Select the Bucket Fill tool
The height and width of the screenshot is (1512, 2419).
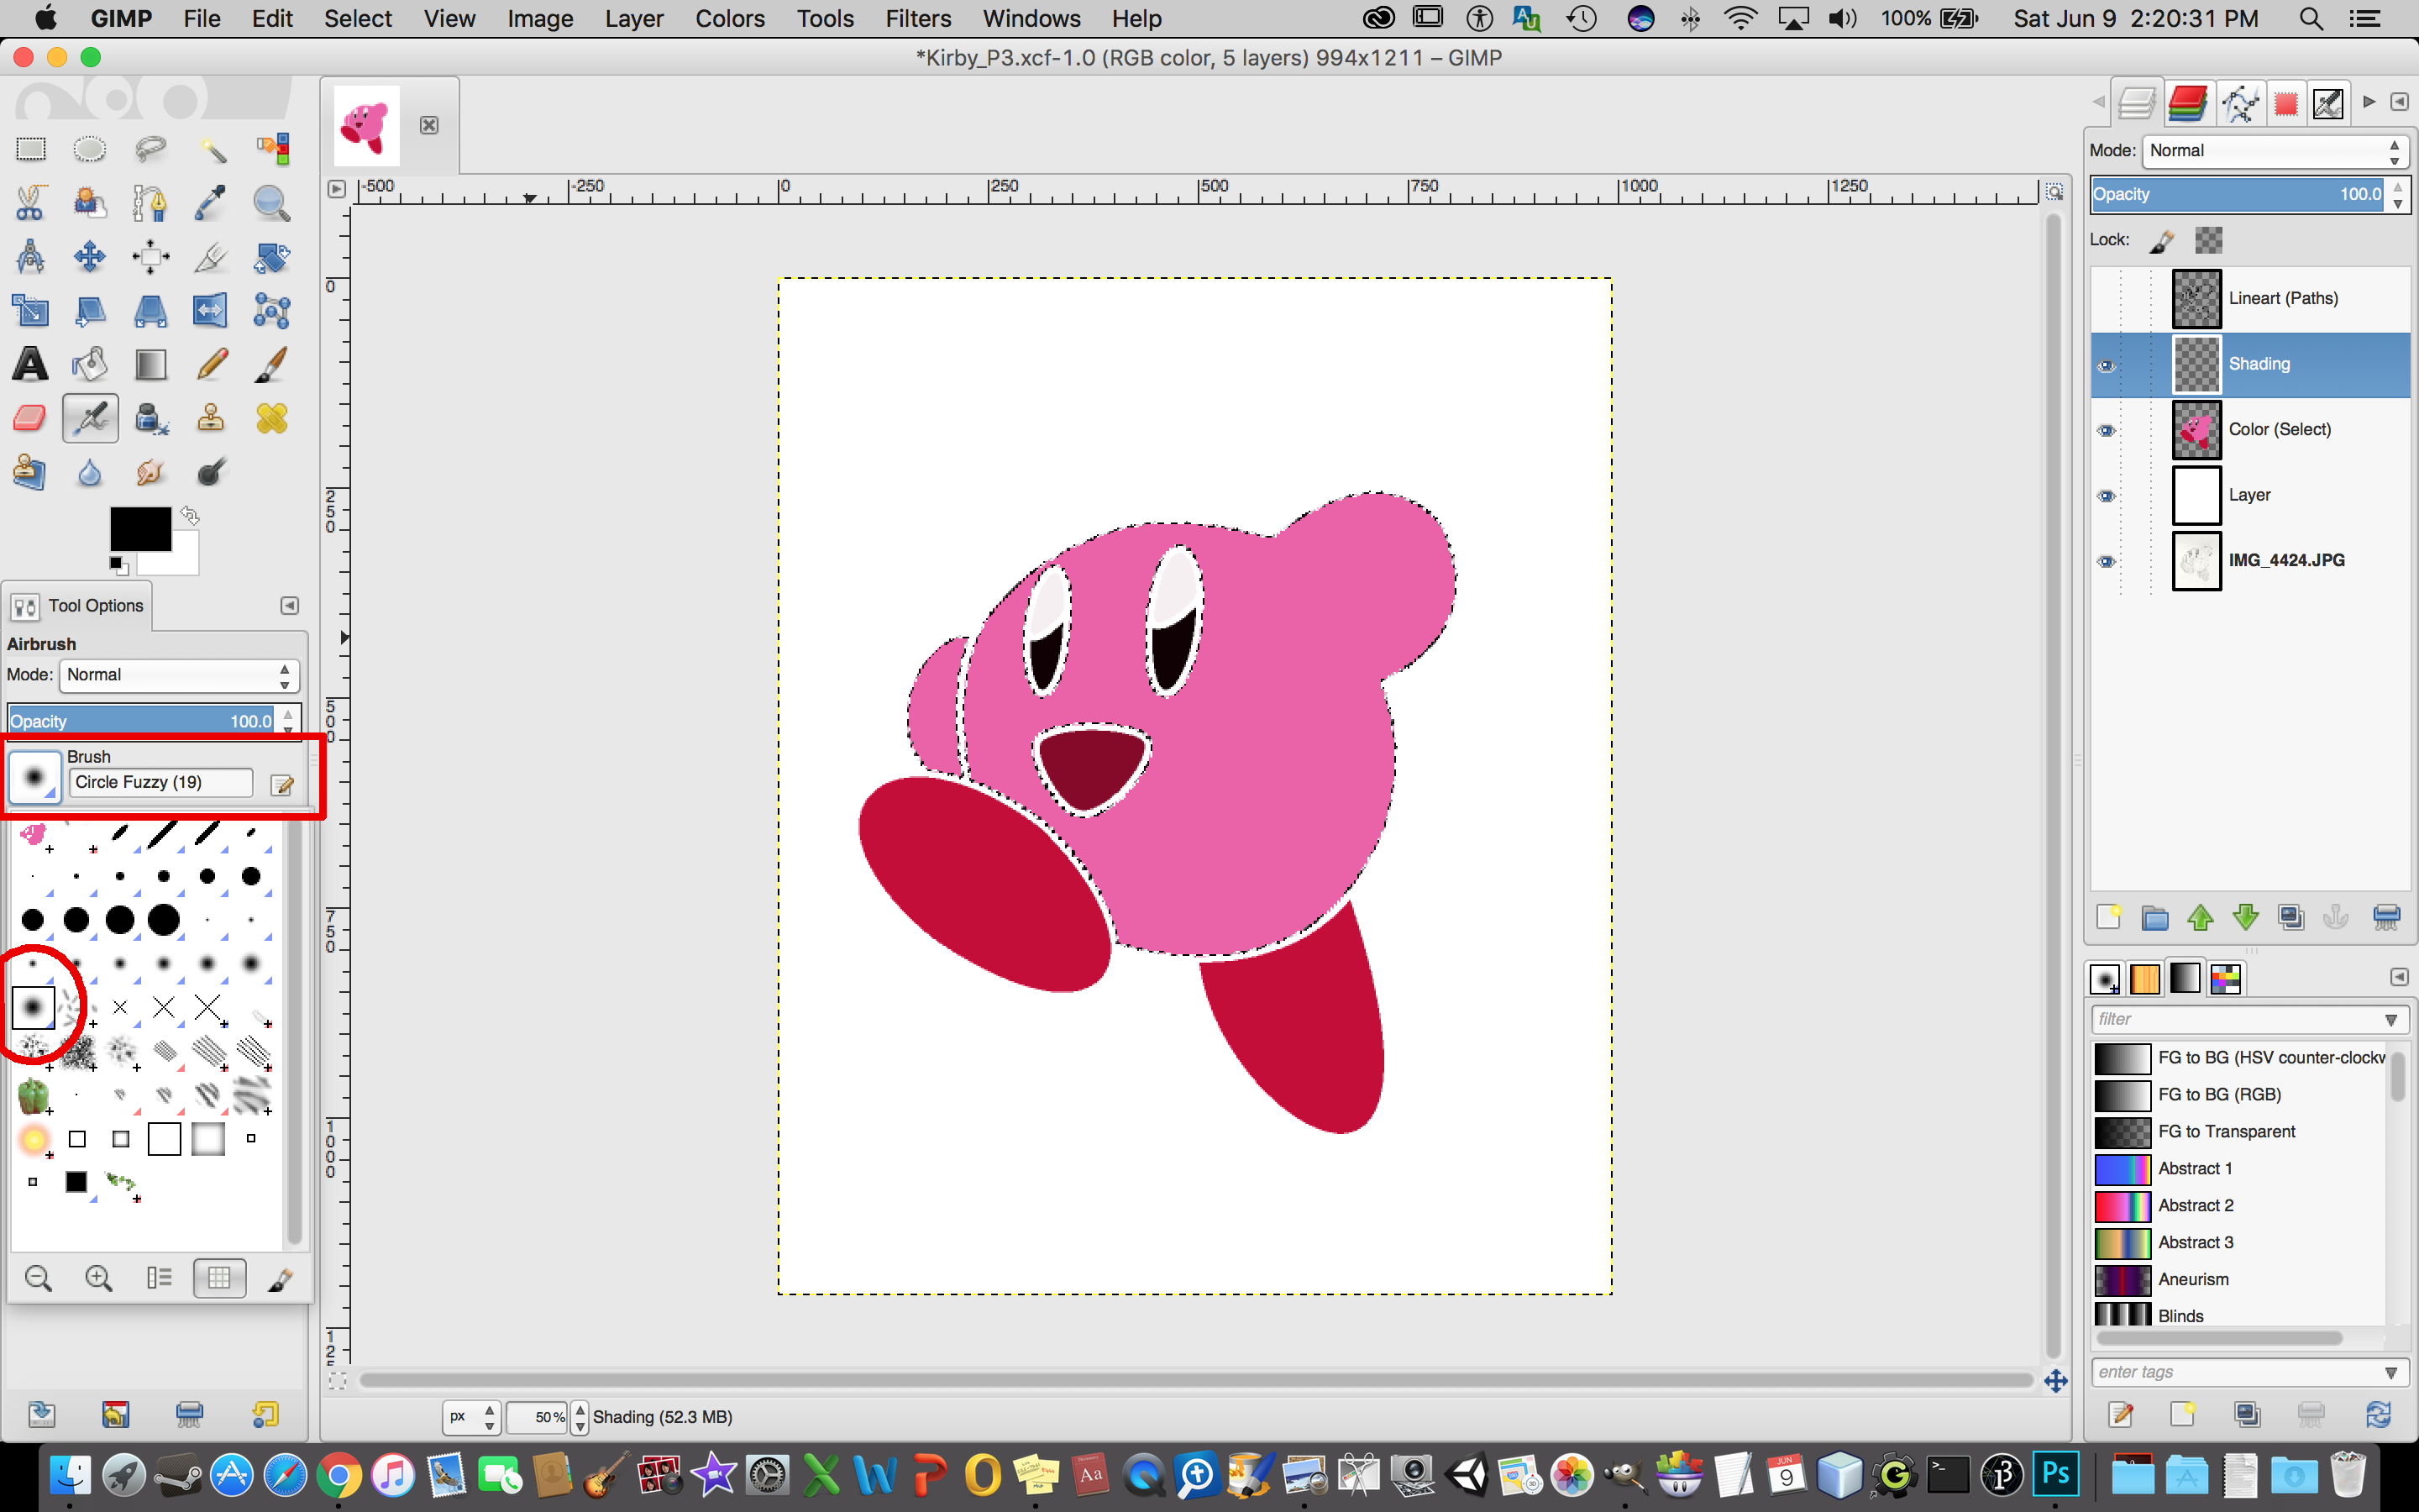click(x=90, y=365)
